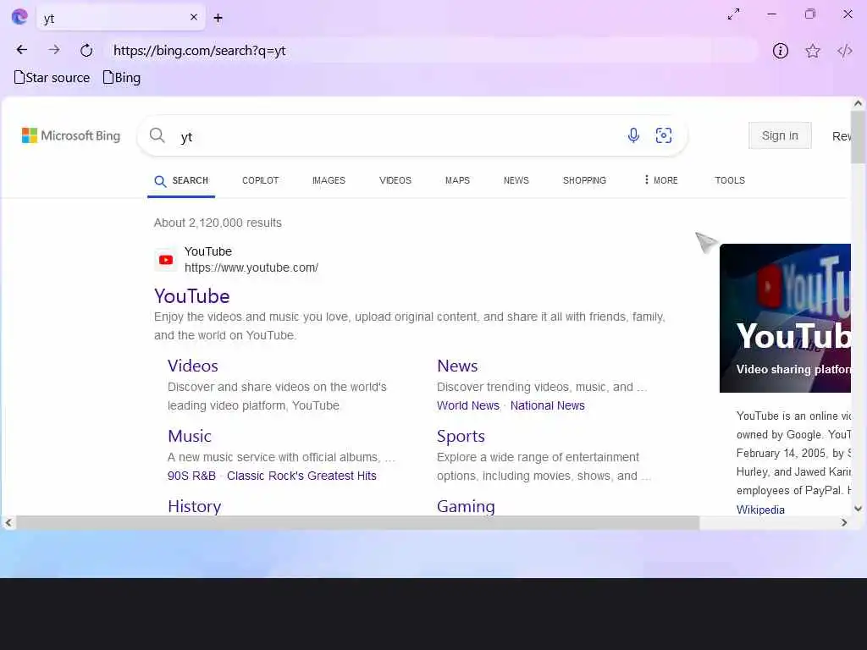Open the Sports sitelink
Screen dimensions: 867x650
[461, 437]
